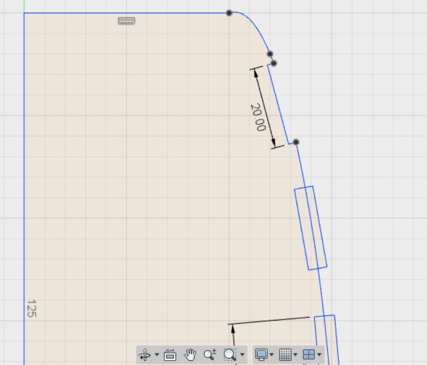Select sketch point at top of 20.00 line

[274, 63]
